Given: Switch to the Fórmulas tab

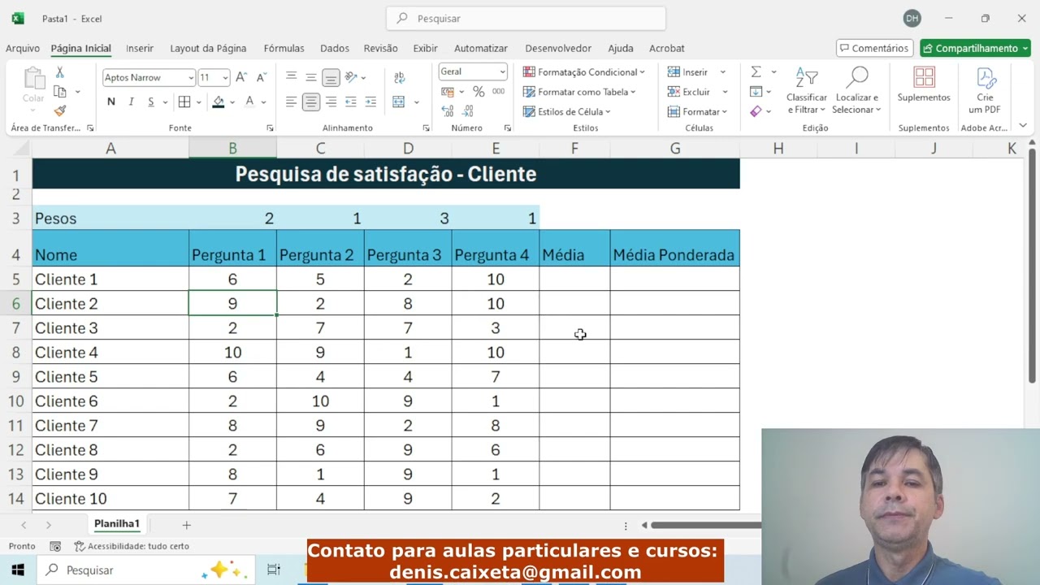Looking at the screenshot, I should 284,48.
